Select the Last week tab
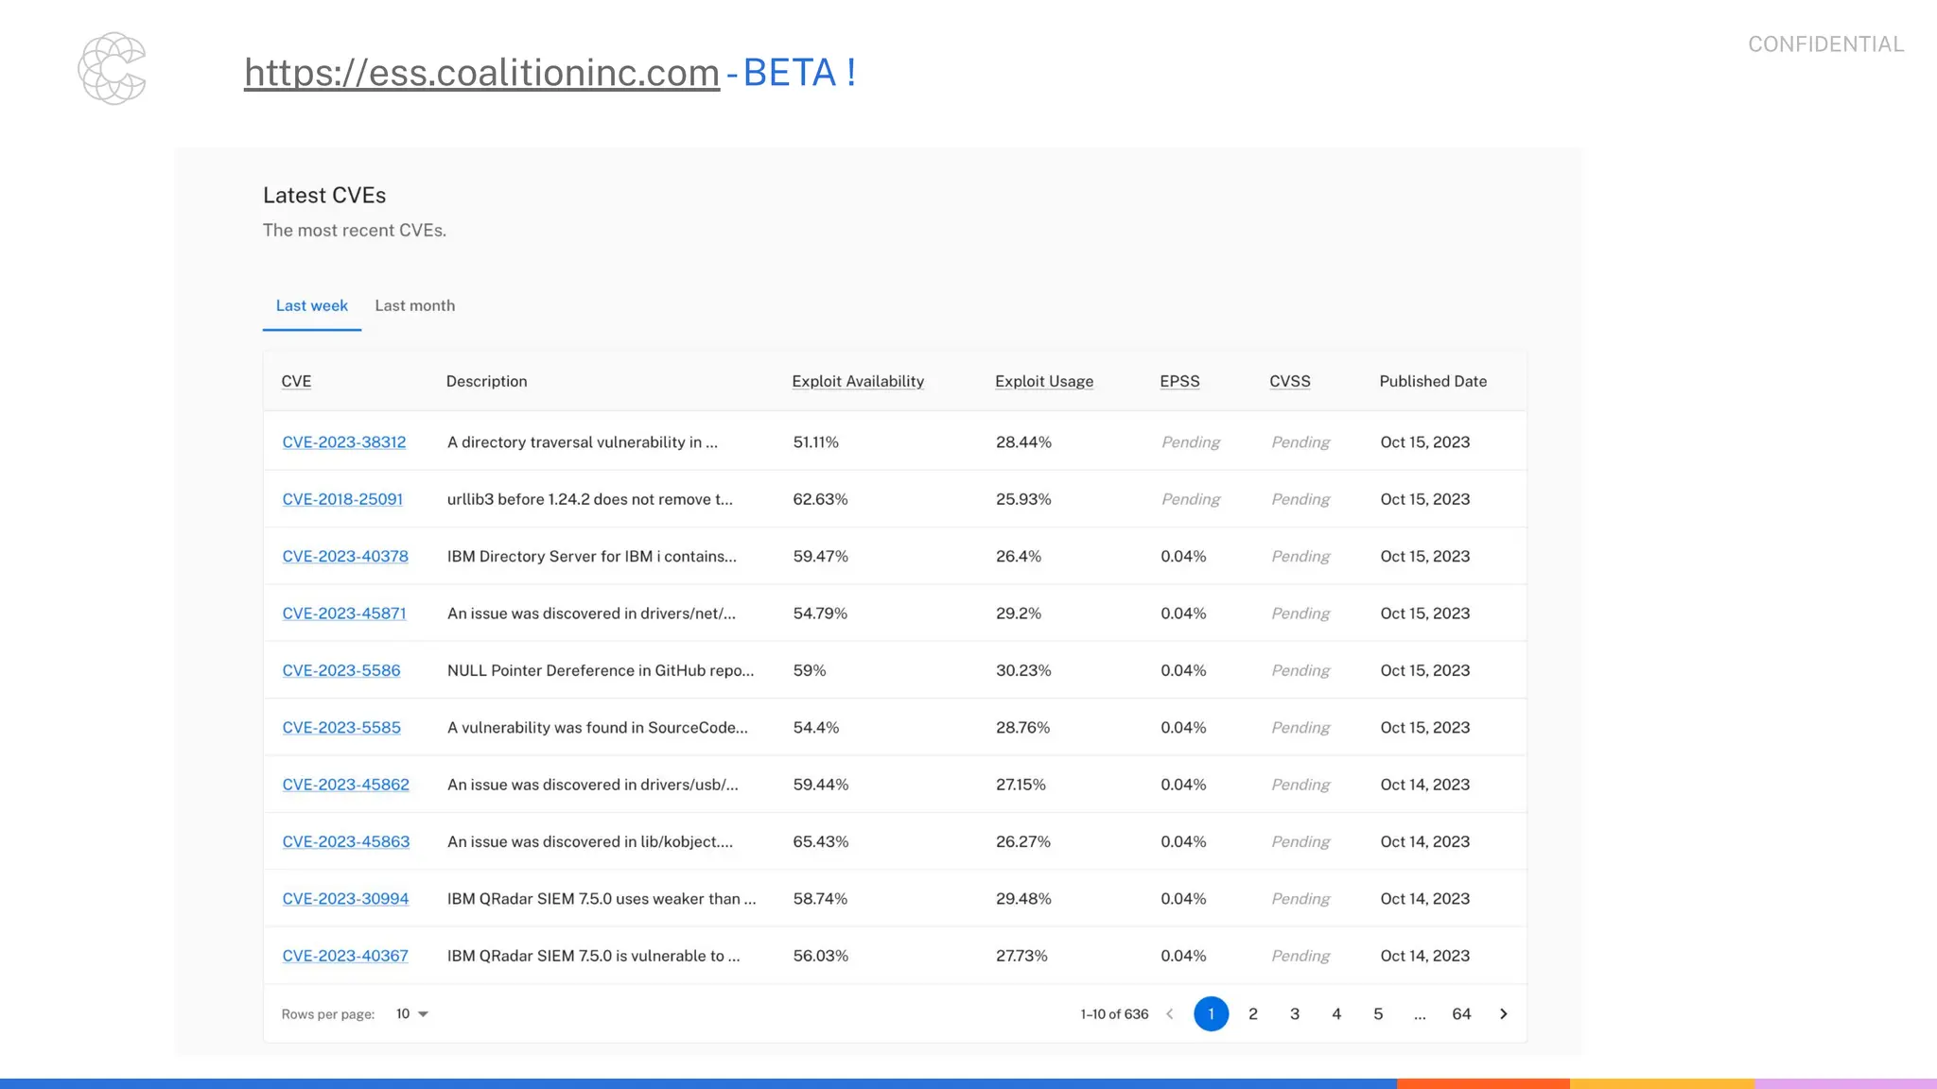 pyautogui.click(x=311, y=305)
